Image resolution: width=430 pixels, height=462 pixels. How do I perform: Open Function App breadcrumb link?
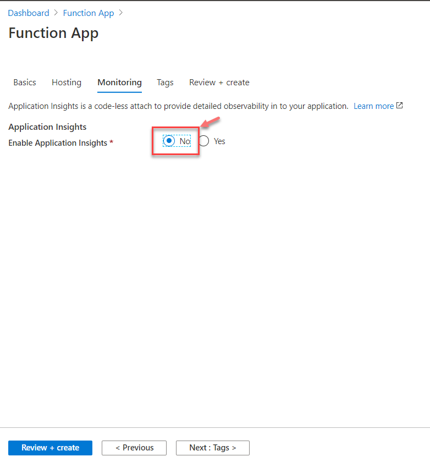click(x=89, y=13)
